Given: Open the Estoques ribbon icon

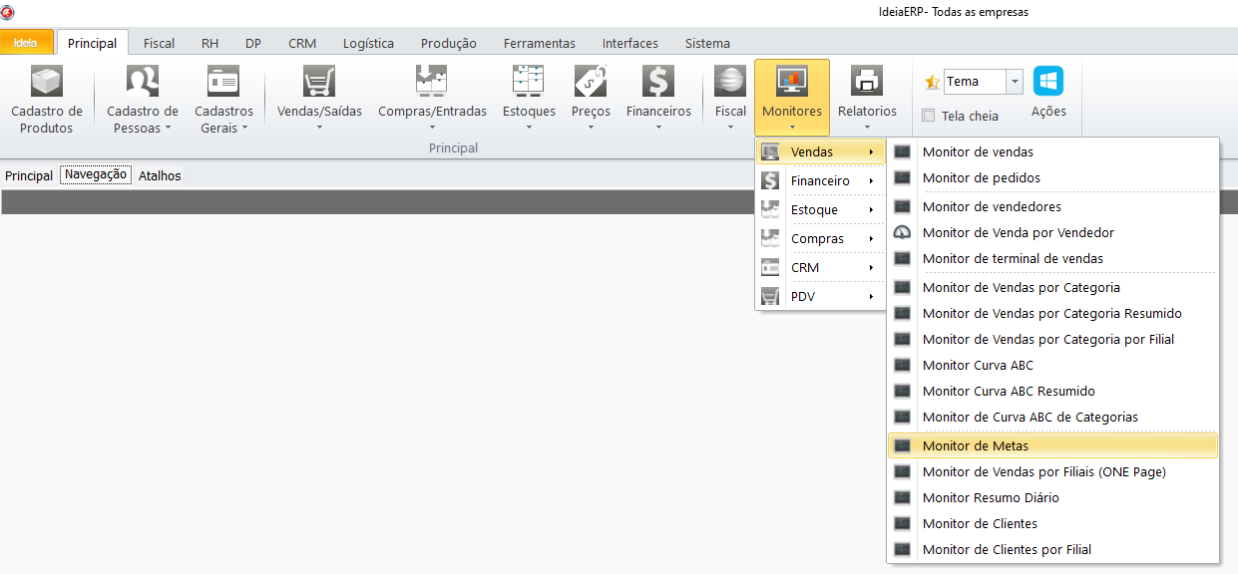Looking at the screenshot, I should pyautogui.click(x=529, y=82).
